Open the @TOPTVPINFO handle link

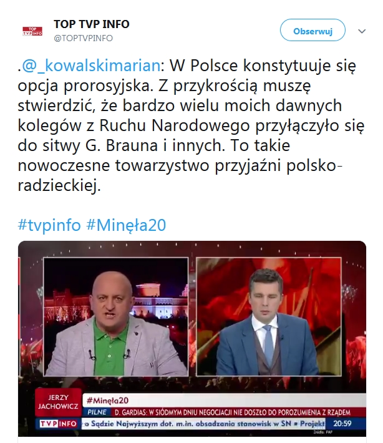[84, 38]
